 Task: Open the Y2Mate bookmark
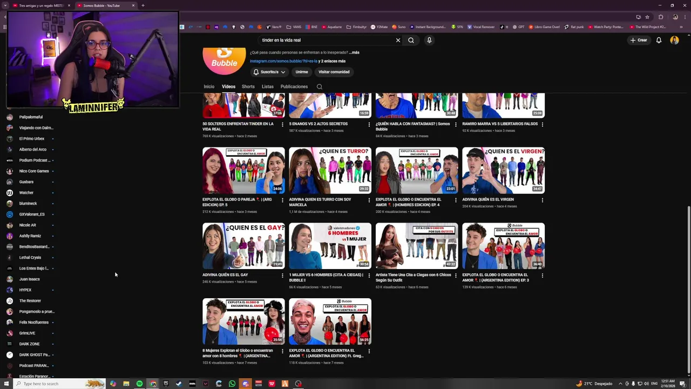(380, 27)
